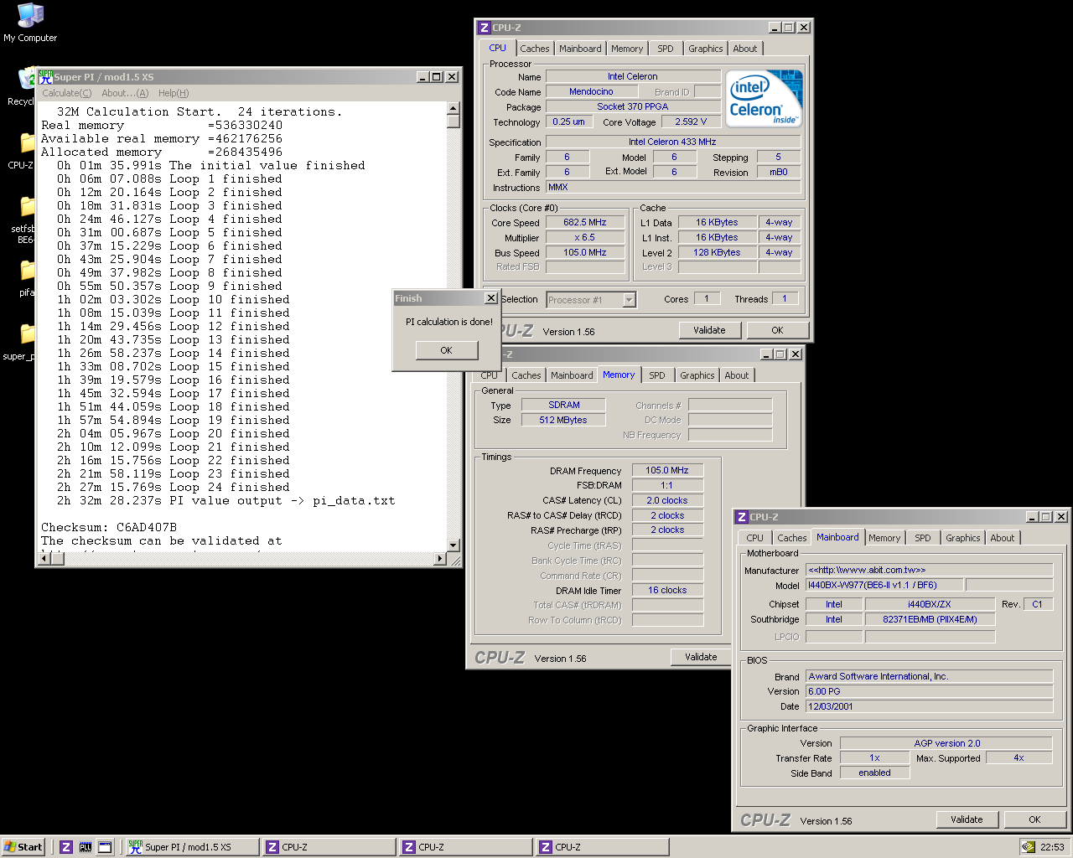
Task: Switch to the Memory tab in the Mainboard CPU-Z window
Action: click(884, 538)
